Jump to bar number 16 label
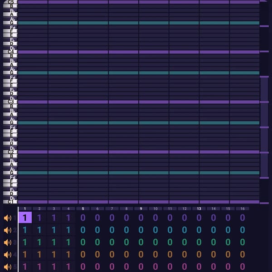The image size is (272, 272). tap(243, 209)
